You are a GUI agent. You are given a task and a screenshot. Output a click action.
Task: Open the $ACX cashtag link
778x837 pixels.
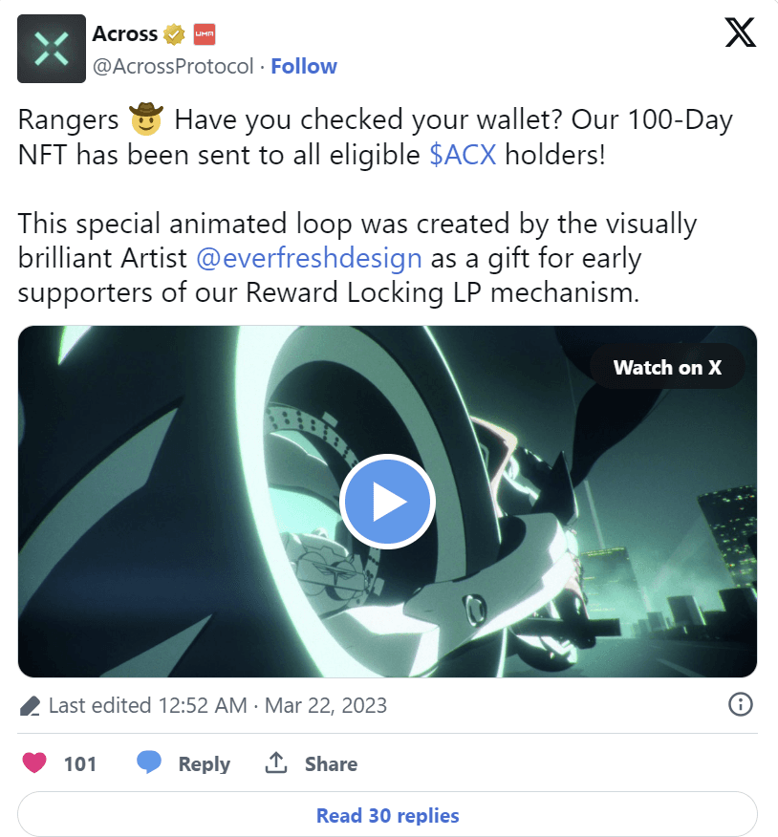click(x=463, y=156)
